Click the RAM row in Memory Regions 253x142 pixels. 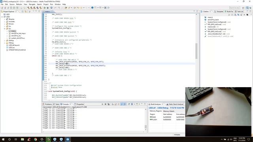pos(167,117)
